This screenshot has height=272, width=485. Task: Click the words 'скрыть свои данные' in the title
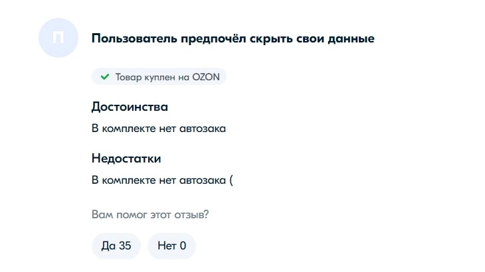tap(312, 38)
